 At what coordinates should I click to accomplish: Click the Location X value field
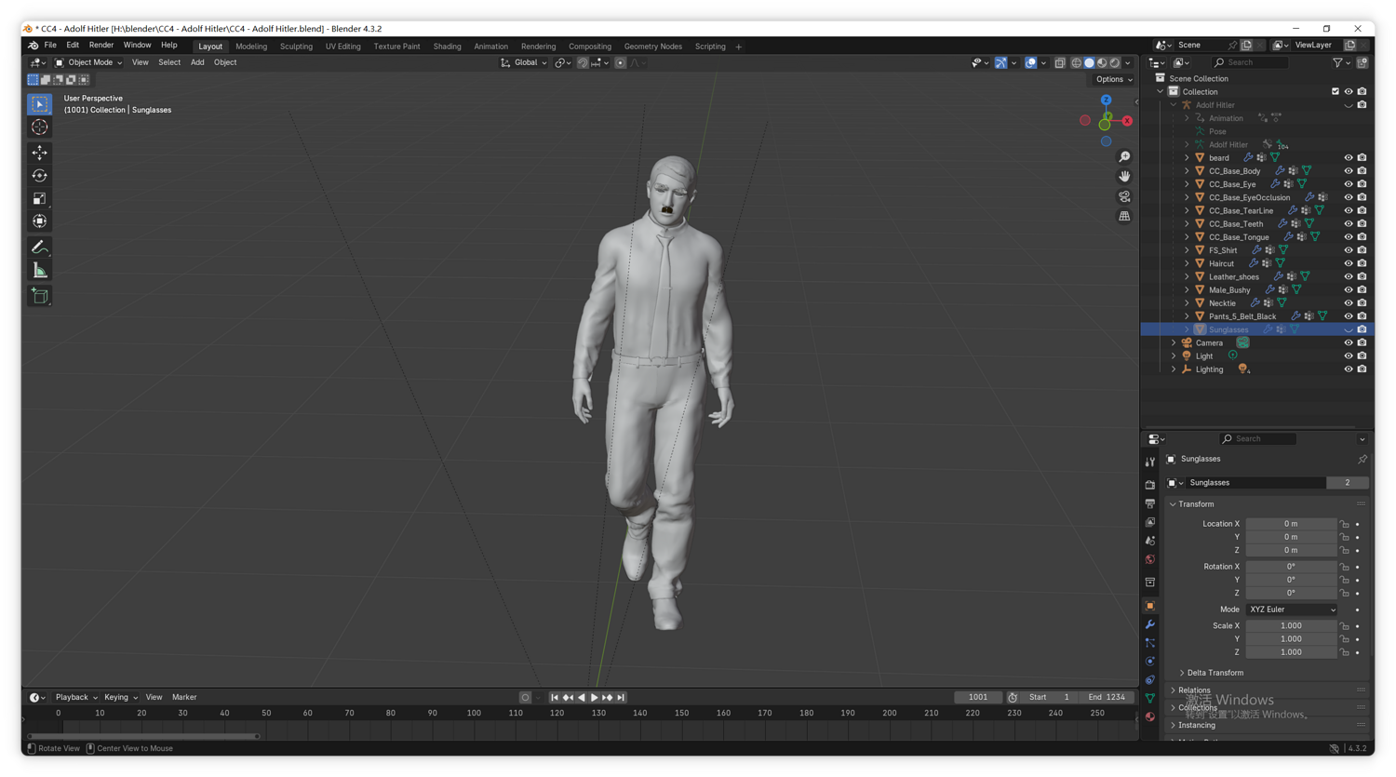pos(1291,525)
